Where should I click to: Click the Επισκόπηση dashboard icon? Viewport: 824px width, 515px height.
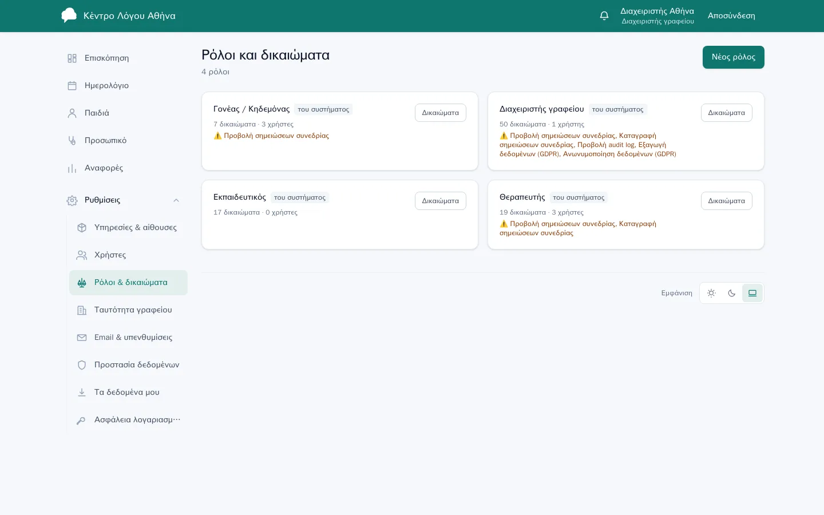pyautogui.click(x=72, y=58)
